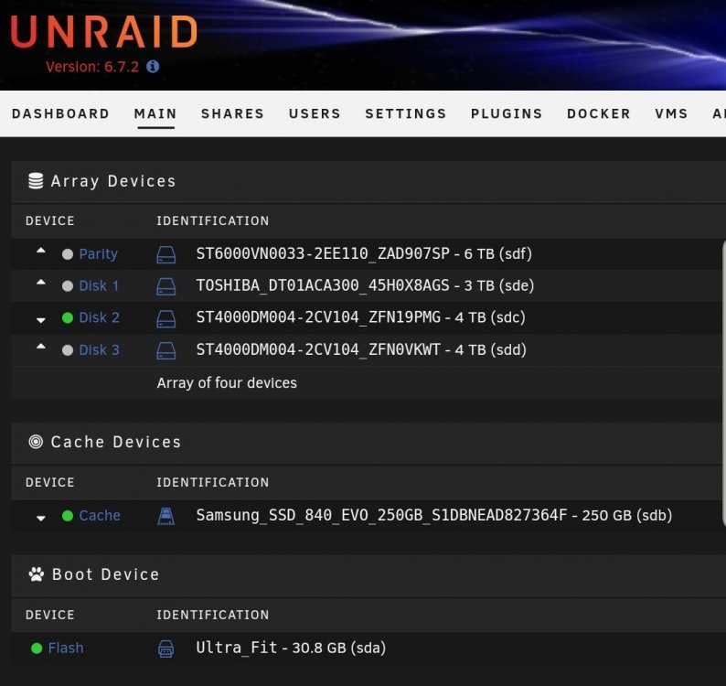Screen dimensions: 726x686
Task: Click the Disk 3 status indicator dot
Action: point(68,350)
